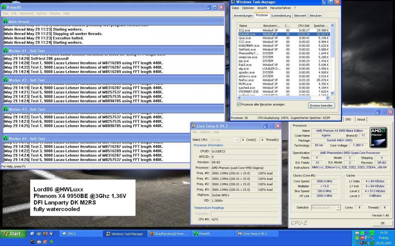The width and height of the screenshot is (395, 246).
Task: Click the wireless network tray icon
Action: (367, 238)
